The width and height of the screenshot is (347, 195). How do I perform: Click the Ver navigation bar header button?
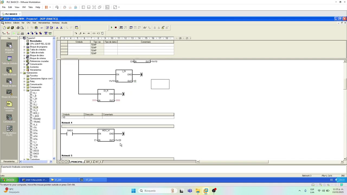coord(9,38)
